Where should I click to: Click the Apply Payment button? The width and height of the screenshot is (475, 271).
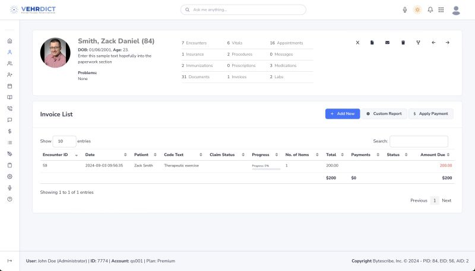(430, 114)
